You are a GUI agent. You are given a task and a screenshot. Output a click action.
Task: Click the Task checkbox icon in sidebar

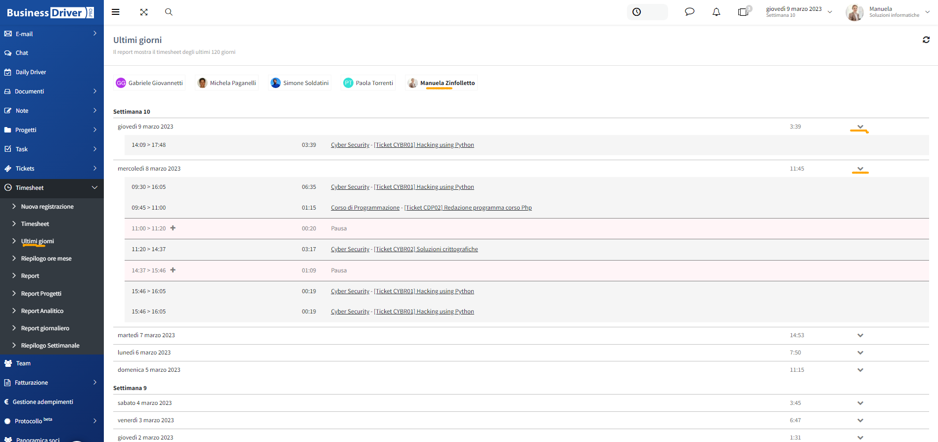pos(8,149)
